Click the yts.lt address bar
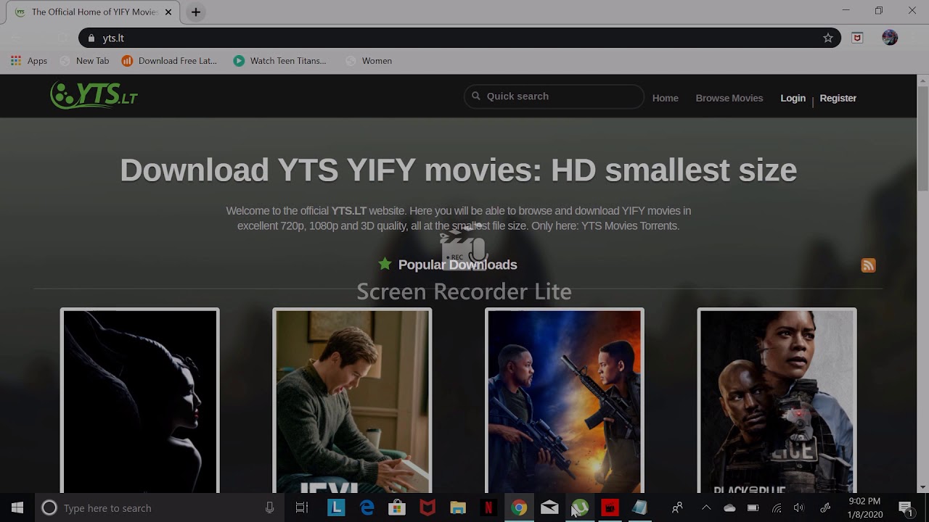 461,38
